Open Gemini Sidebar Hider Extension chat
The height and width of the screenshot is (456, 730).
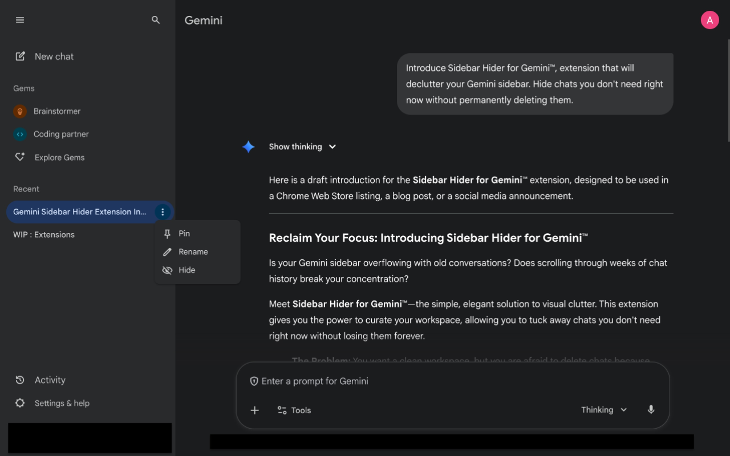pos(80,212)
